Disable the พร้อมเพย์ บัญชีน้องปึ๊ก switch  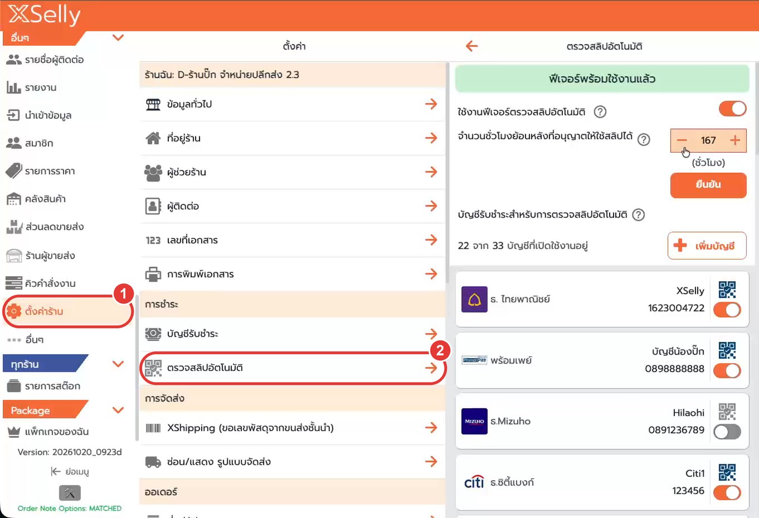point(727,370)
